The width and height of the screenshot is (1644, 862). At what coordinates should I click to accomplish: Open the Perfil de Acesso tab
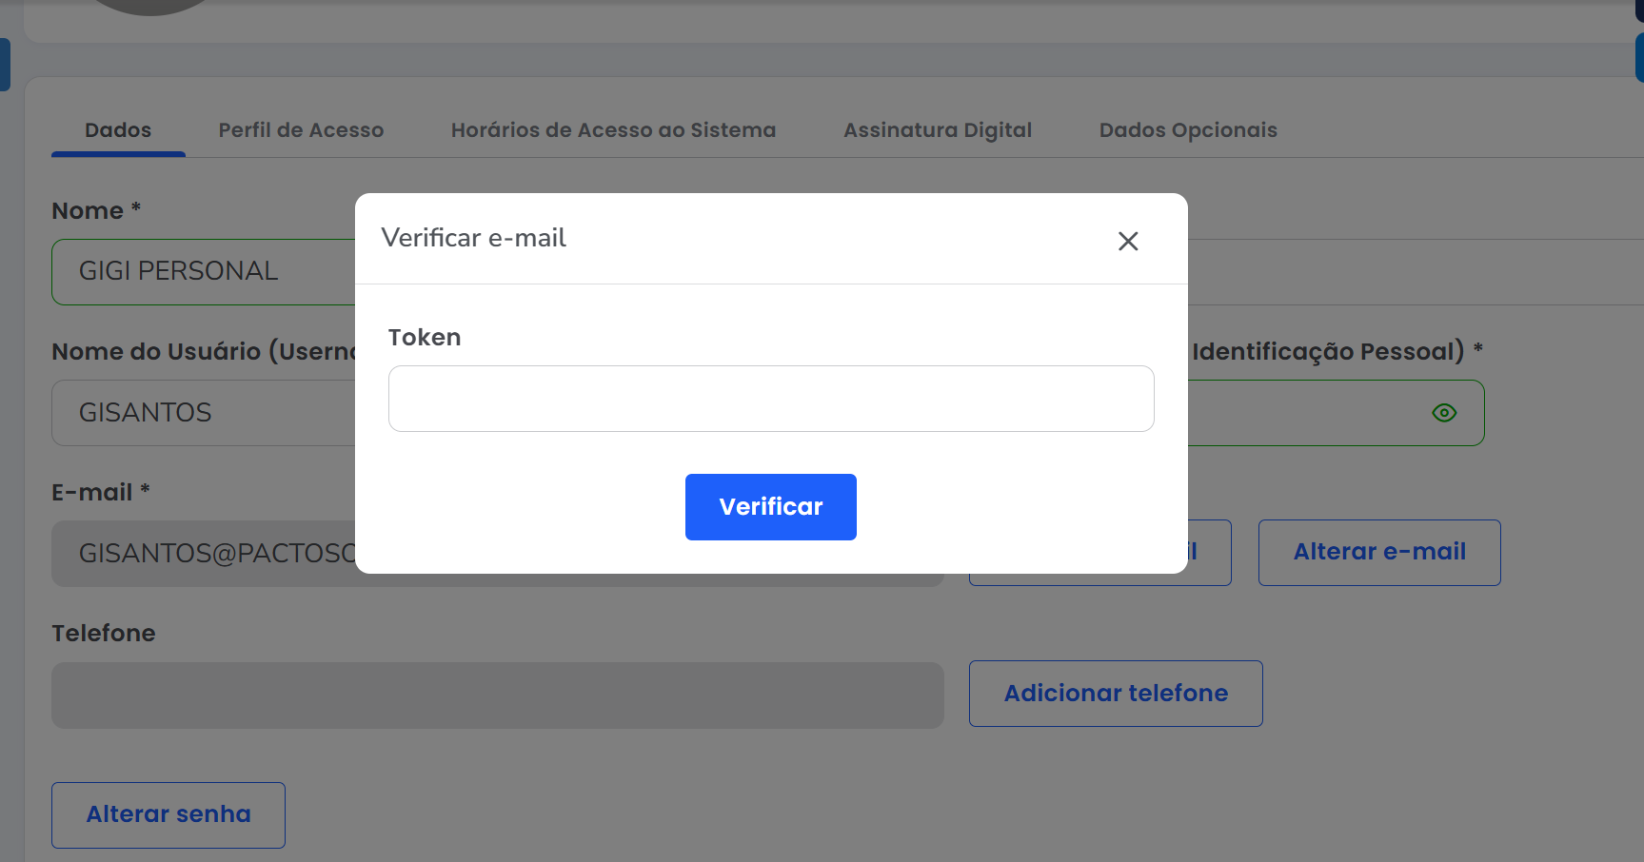coord(301,130)
